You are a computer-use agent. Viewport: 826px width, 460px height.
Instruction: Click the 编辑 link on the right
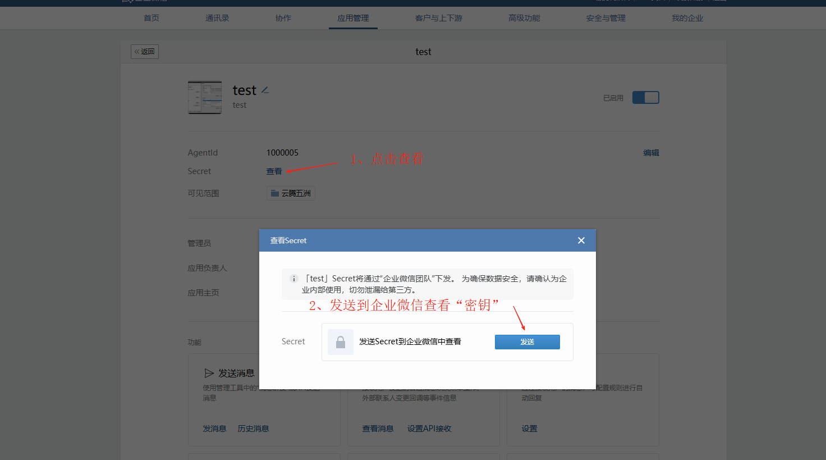[651, 153]
